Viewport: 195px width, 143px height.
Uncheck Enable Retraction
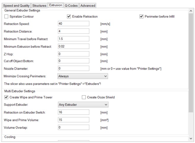(69, 17)
